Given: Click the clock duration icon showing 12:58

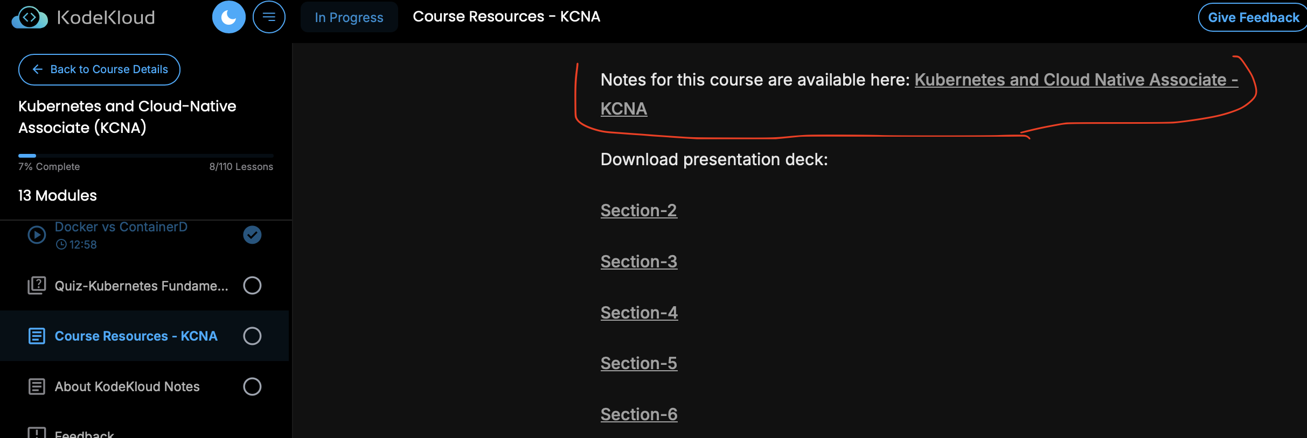Looking at the screenshot, I should (61, 245).
